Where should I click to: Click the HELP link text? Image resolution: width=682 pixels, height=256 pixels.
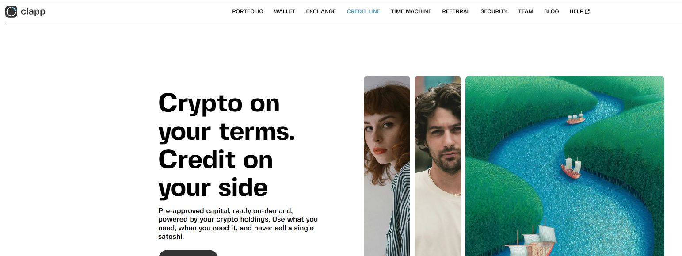[576, 11]
